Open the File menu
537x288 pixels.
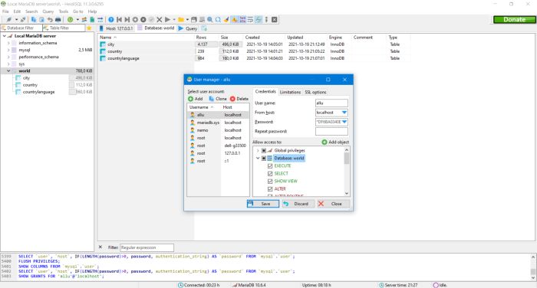coord(5,11)
